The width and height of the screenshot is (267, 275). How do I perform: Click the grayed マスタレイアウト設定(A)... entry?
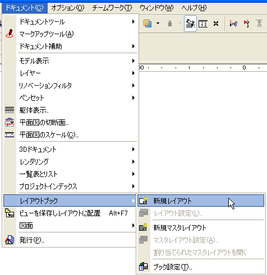click(201, 240)
